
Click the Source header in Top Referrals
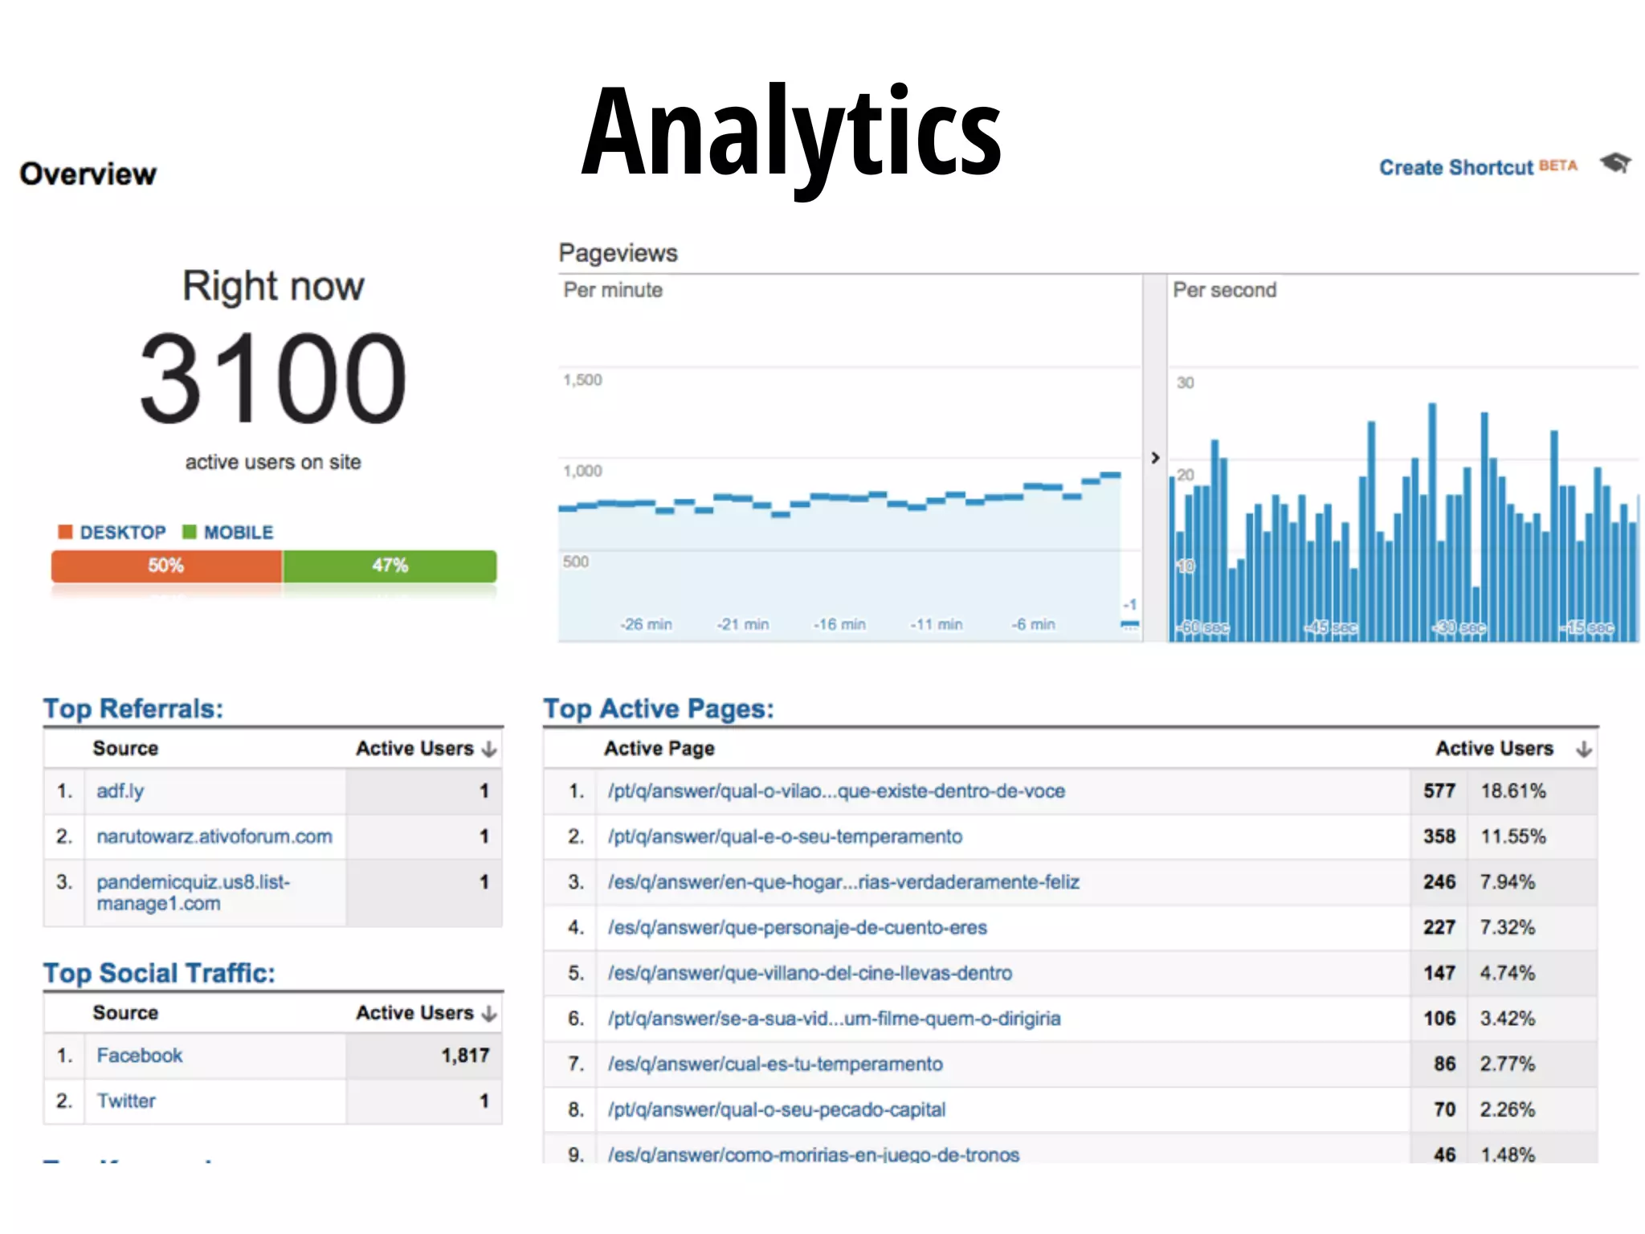tap(125, 749)
